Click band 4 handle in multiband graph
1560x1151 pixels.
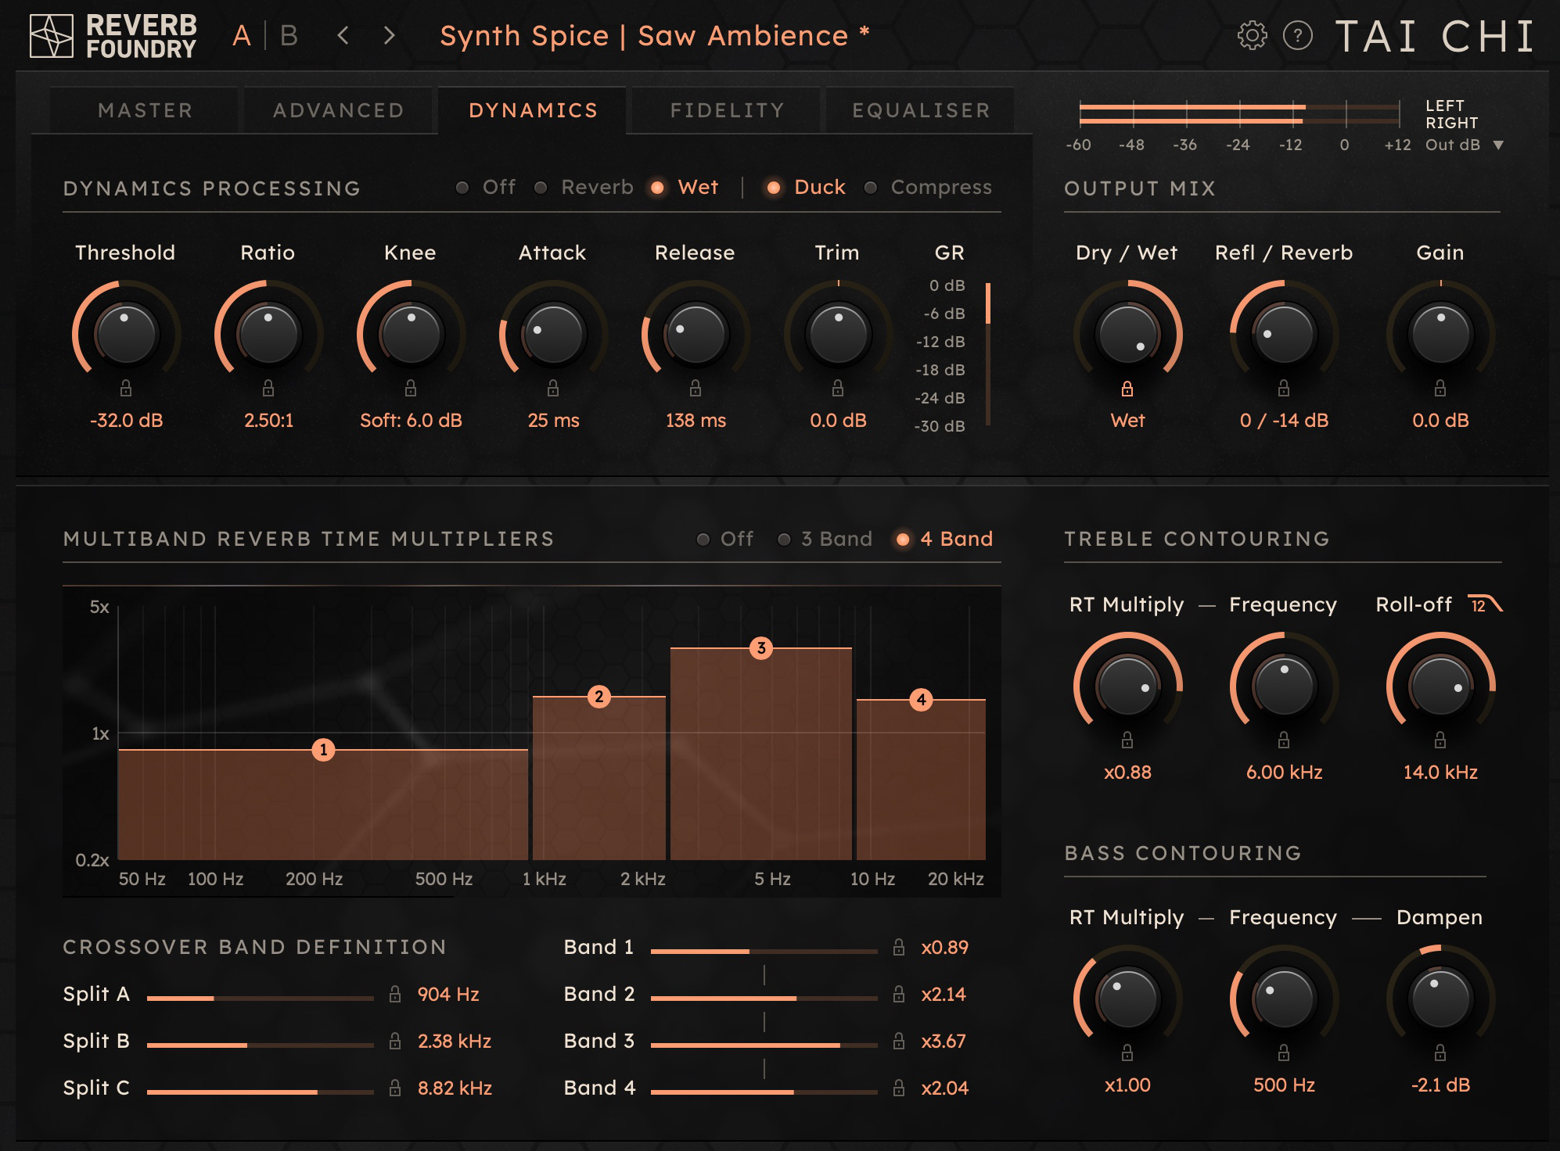point(922,700)
